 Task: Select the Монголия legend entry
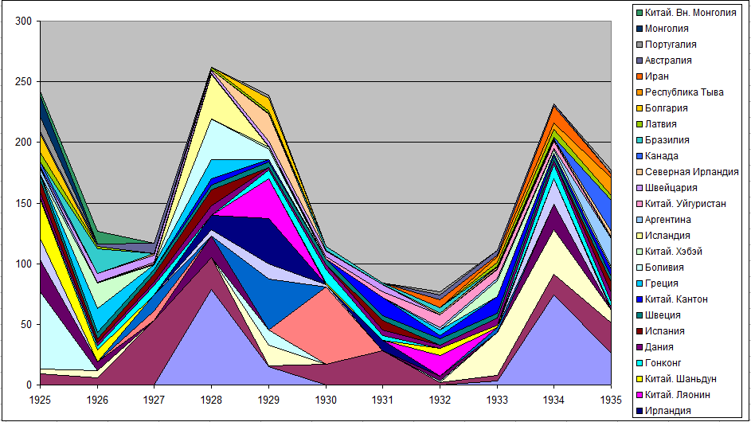(x=663, y=29)
